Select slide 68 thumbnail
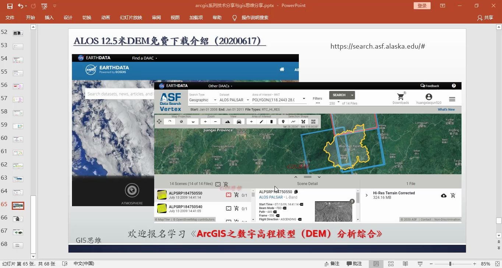The height and width of the screenshot is (268, 502). pos(18,245)
